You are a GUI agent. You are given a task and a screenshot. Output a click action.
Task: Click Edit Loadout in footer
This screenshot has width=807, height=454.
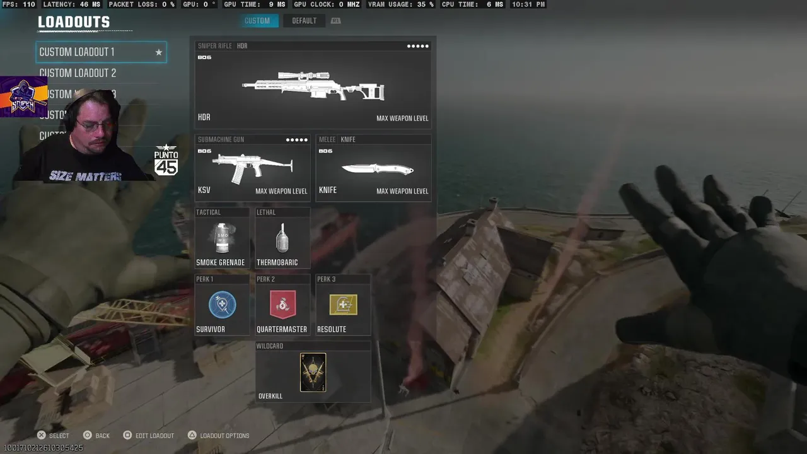click(154, 436)
